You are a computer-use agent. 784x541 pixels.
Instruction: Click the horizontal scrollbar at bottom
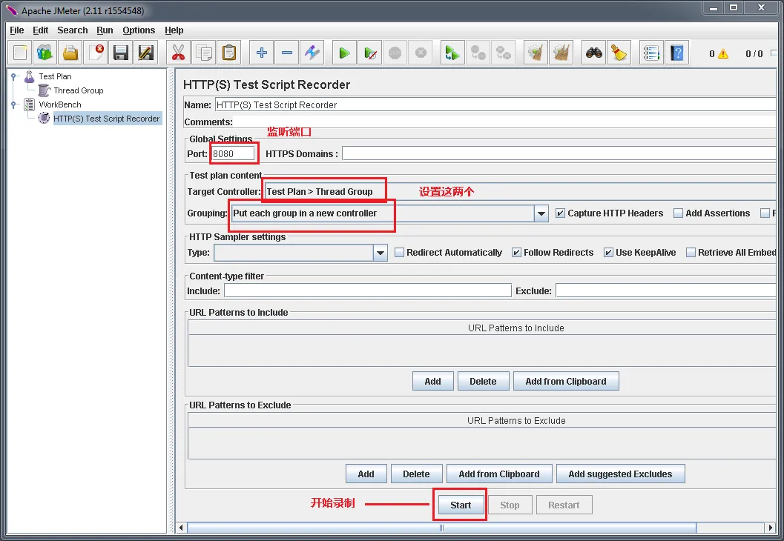pos(441,528)
